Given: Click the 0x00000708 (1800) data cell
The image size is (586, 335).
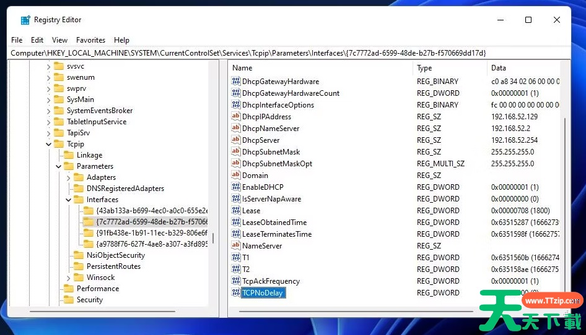Looking at the screenshot, I should 520,210.
